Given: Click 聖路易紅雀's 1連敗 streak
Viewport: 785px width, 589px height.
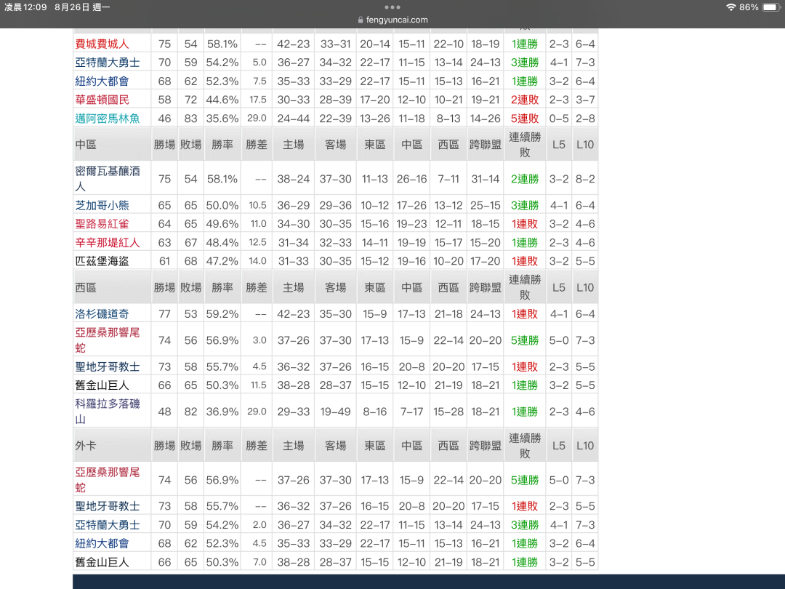Looking at the screenshot, I should coord(525,224).
